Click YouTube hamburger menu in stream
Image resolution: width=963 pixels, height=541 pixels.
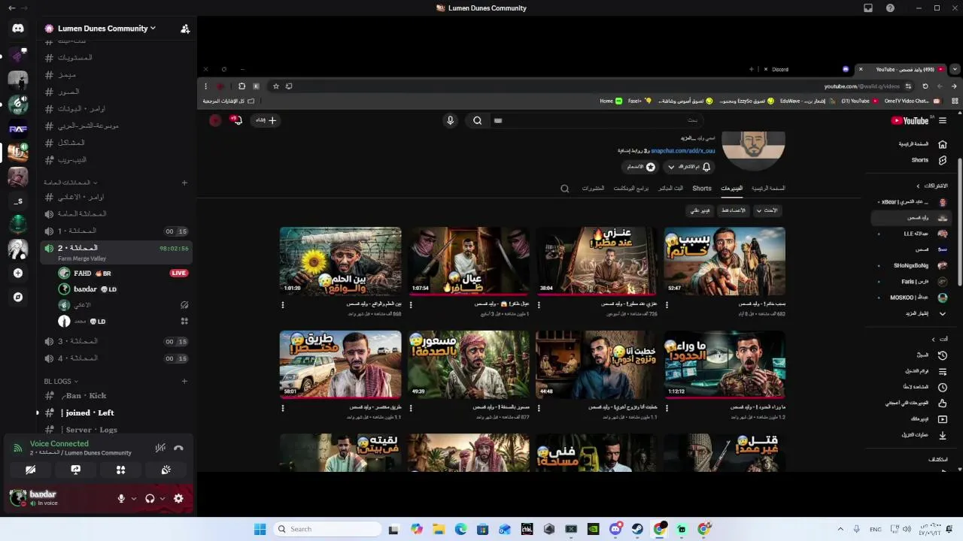click(x=943, y=120)
